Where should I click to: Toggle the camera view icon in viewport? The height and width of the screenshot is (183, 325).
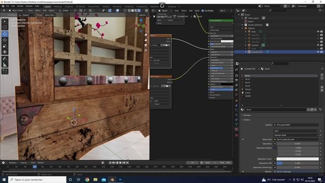[x=146, y=45]
